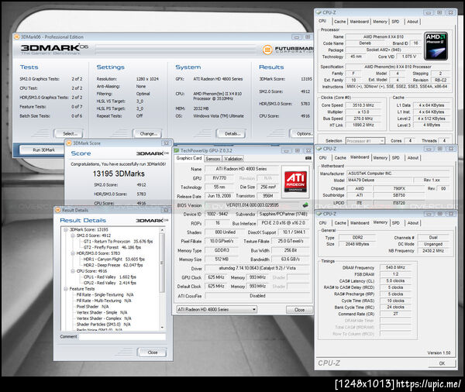Click the AMD Phenom II logo in CPU-Z
The height and width of the screenshot is (392, 465).
click(x=436, y=46)
